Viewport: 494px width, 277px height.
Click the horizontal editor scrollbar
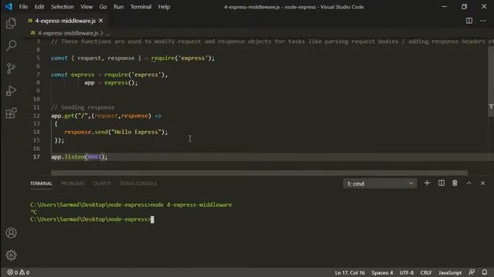[x=259, y=172]
